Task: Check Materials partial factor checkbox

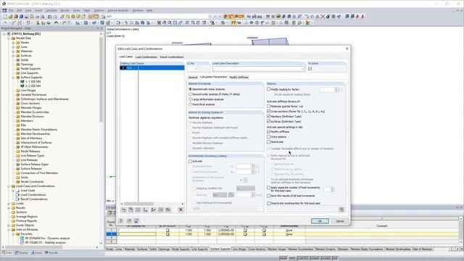Action: click(269, 107)
